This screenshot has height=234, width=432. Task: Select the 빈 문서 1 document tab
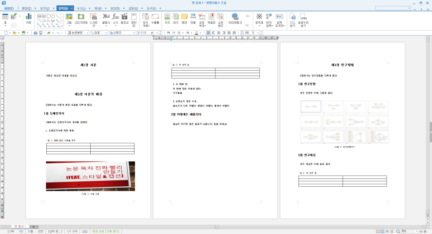tap(20, 227)
